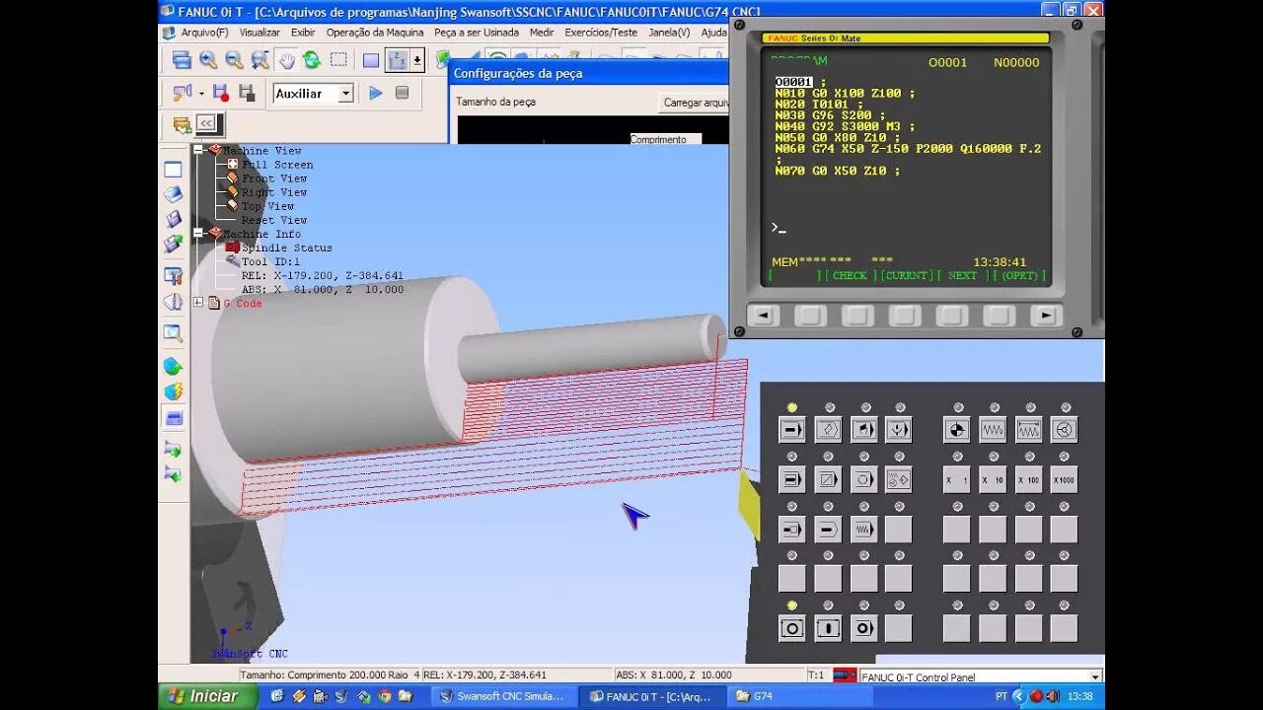Image resolution: width=1263 pixels, height=710 pixels.
Task: Expand the G Code tree node
Action: click(198, 303)
